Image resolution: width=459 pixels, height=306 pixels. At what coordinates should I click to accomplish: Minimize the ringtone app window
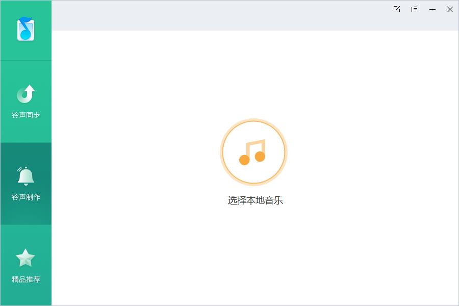(432, 9)
